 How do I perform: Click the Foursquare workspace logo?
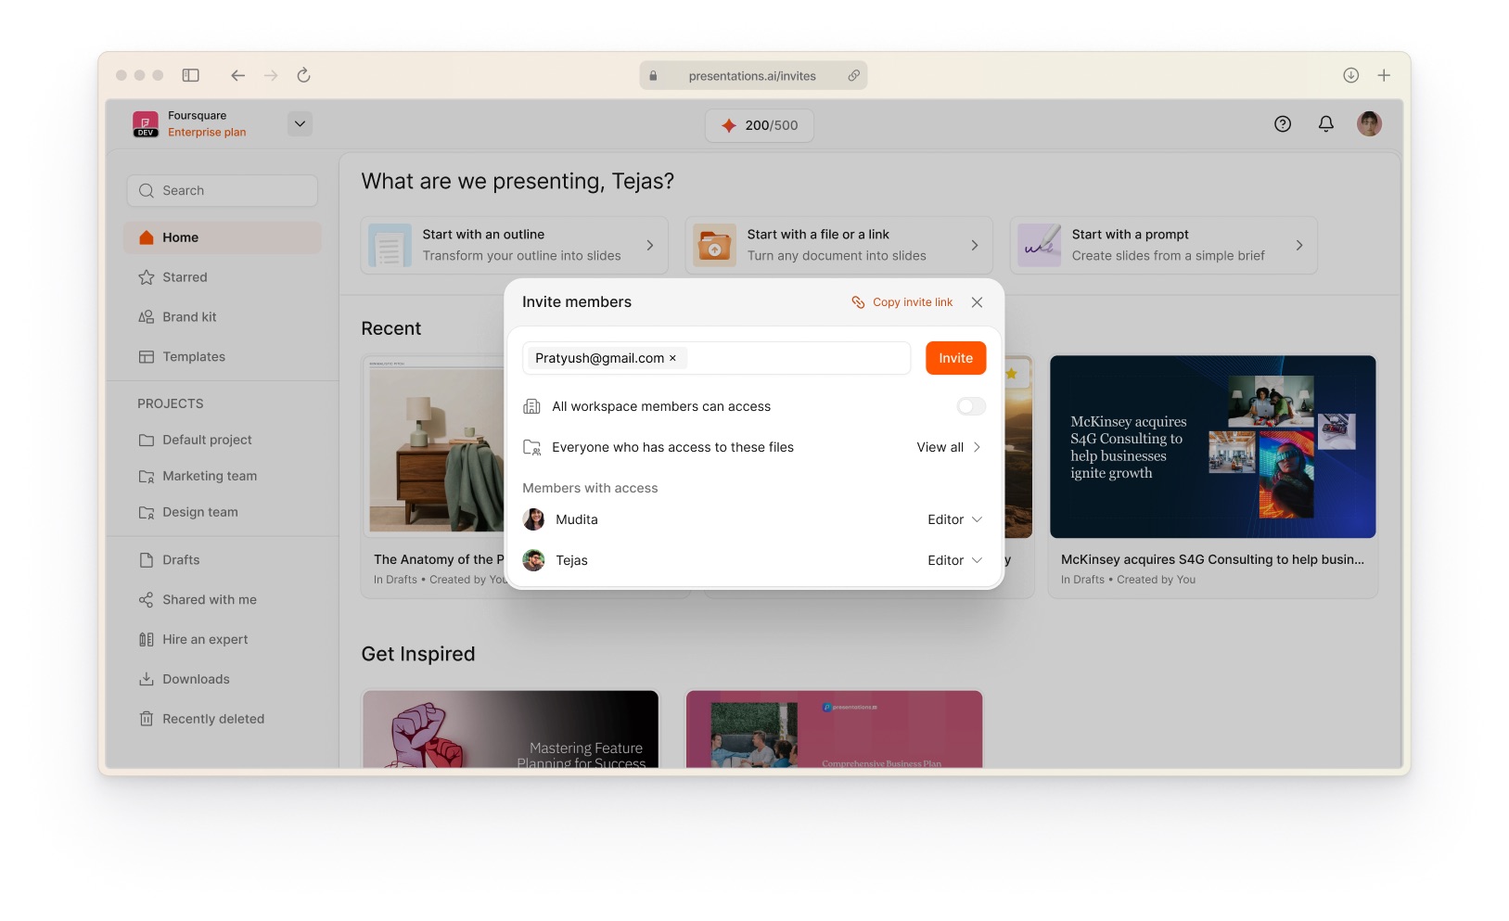tap(146, 124)
